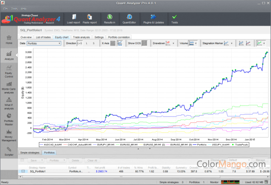
Task: Click the Clear All button
Action: (92, 161)
